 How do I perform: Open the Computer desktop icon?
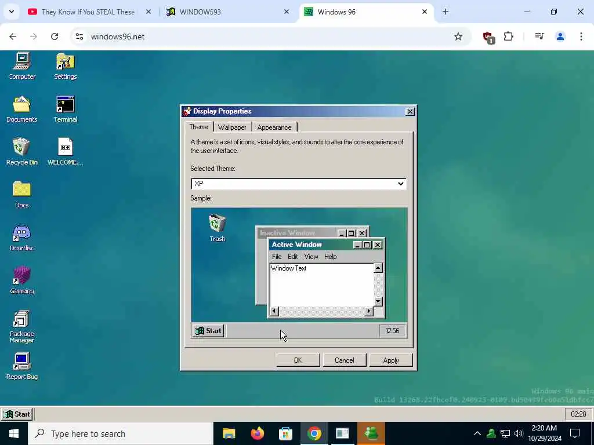pos(21,66)
